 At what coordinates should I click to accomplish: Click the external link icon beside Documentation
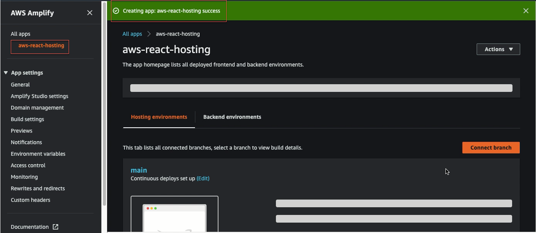click(x=55, y=227)
